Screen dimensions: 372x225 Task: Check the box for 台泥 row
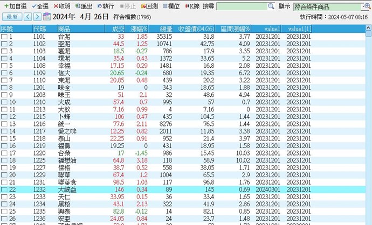point(4,37)
